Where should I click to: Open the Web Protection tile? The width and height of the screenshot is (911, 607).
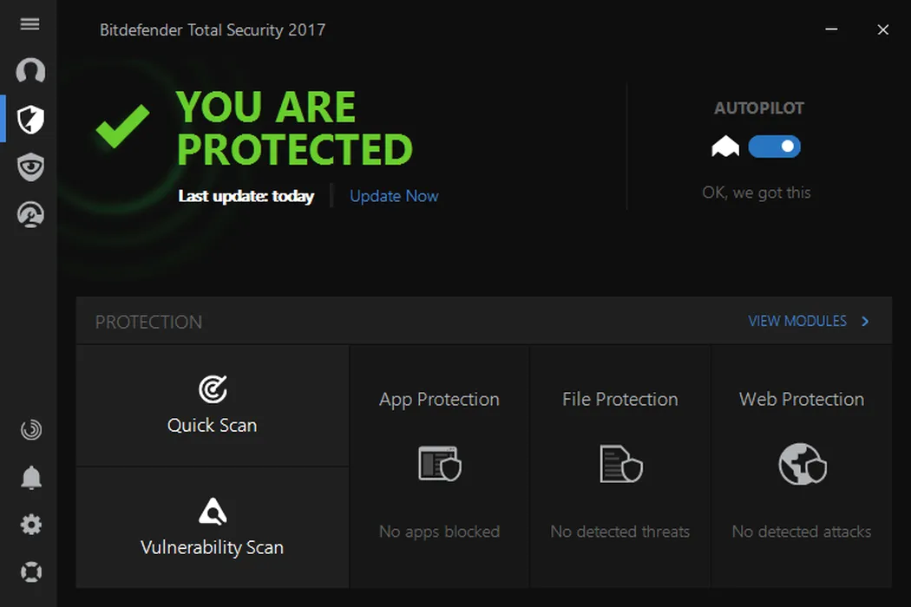[802, 466]
